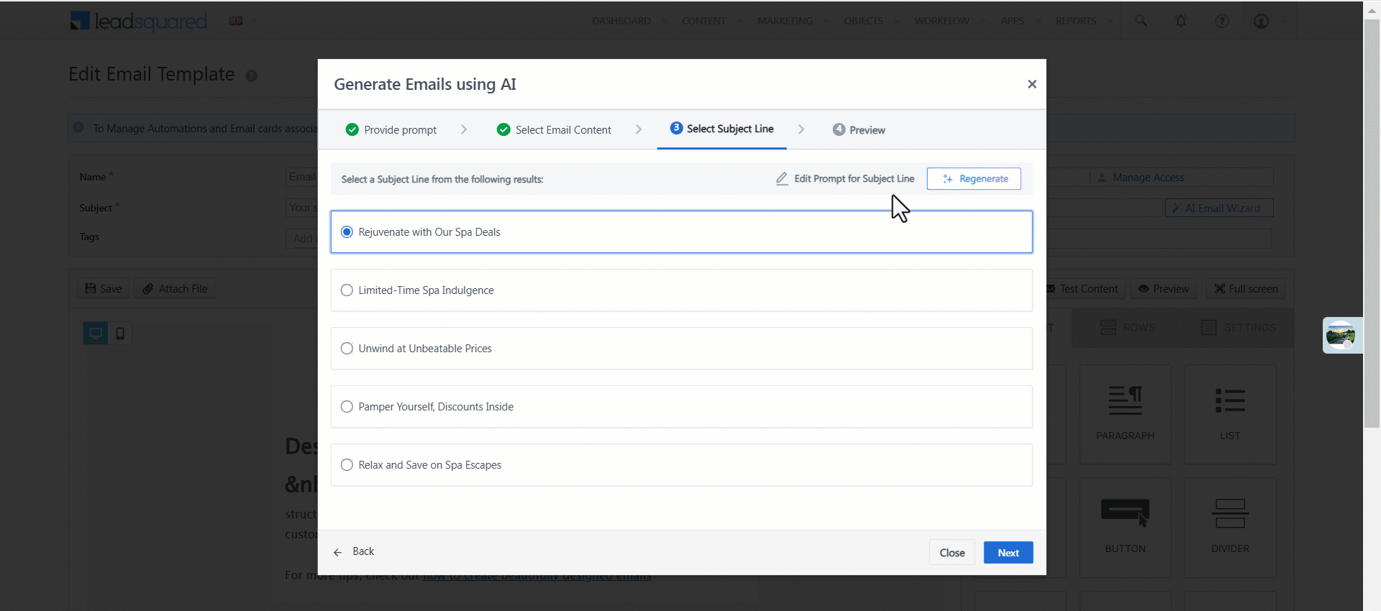
Task: Click Manage Access link
Action: 1141,178
